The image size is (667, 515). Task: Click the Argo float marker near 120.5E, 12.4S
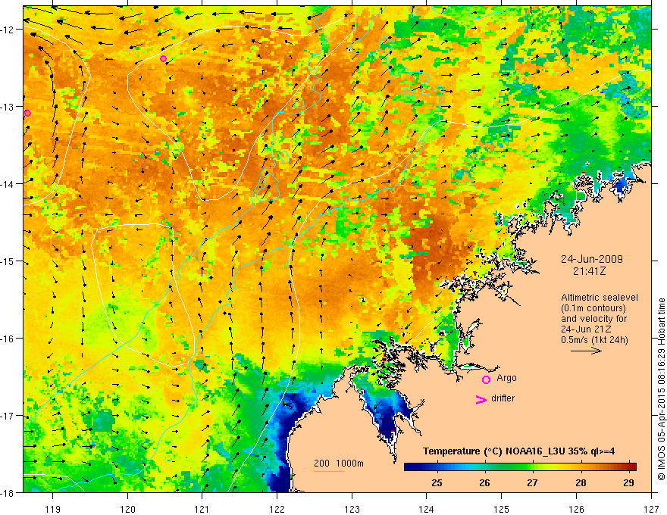pyautogui.click(x=164, y=58)
